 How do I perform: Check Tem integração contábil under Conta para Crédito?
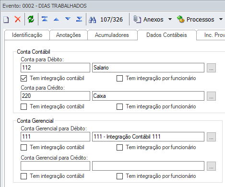24,106
